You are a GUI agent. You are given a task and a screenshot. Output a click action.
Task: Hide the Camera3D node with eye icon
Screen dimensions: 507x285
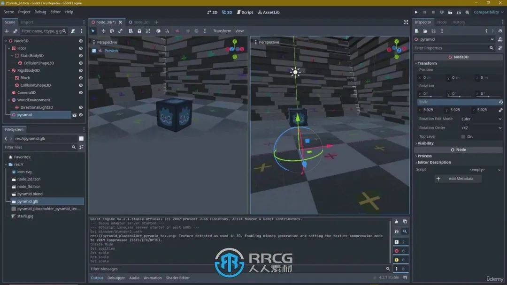(81, 93)
